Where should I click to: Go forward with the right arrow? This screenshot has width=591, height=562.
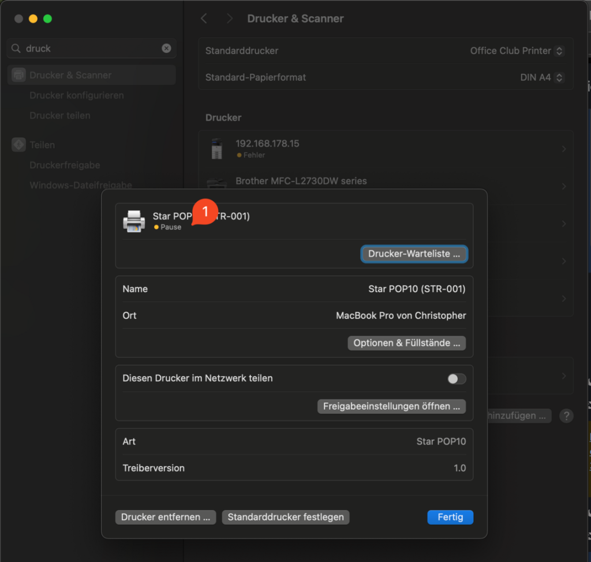(x=230, y=18)
